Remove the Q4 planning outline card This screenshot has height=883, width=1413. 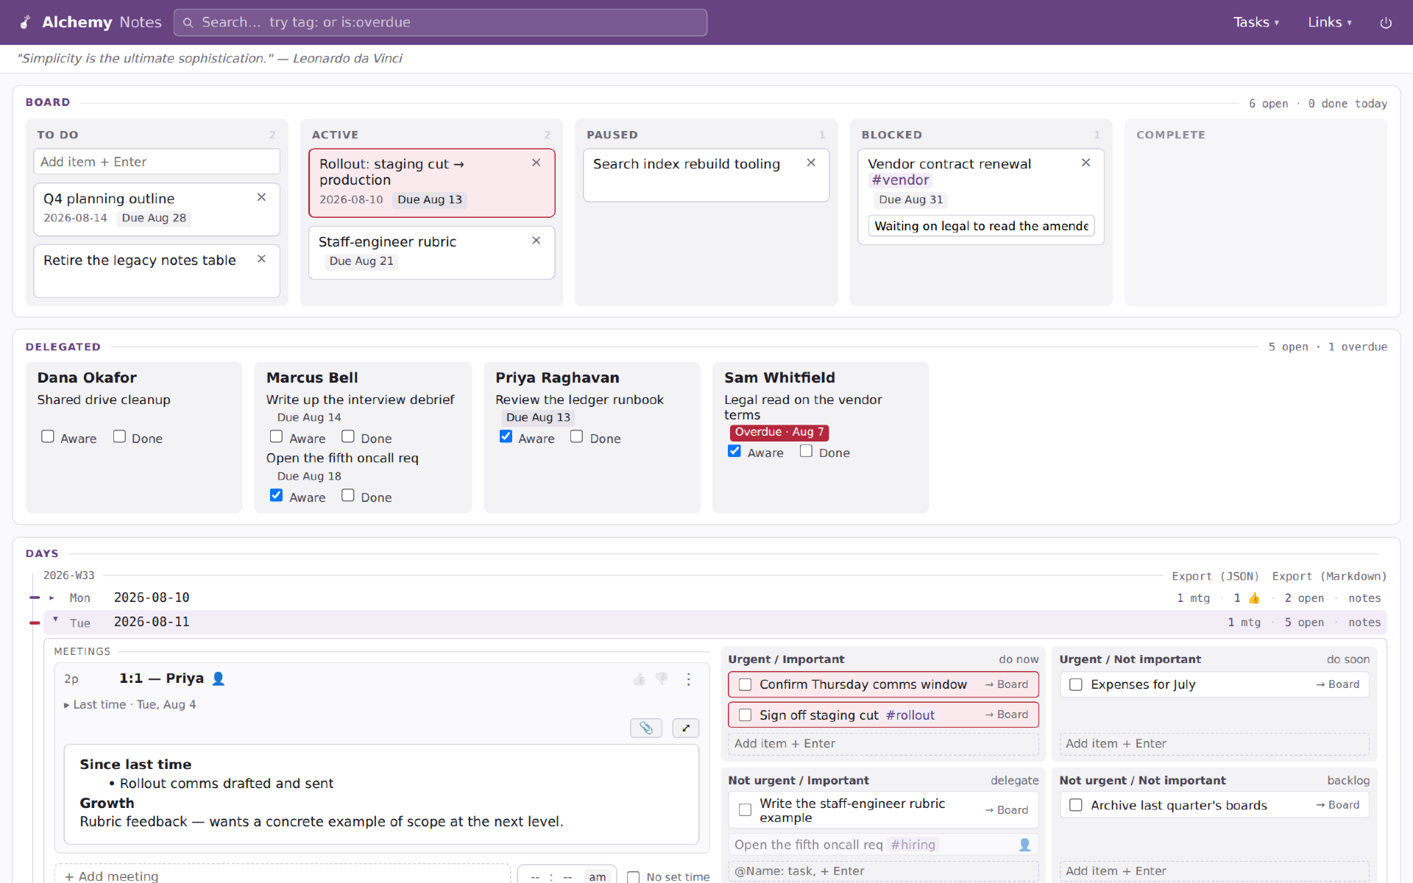pos(261,197)
